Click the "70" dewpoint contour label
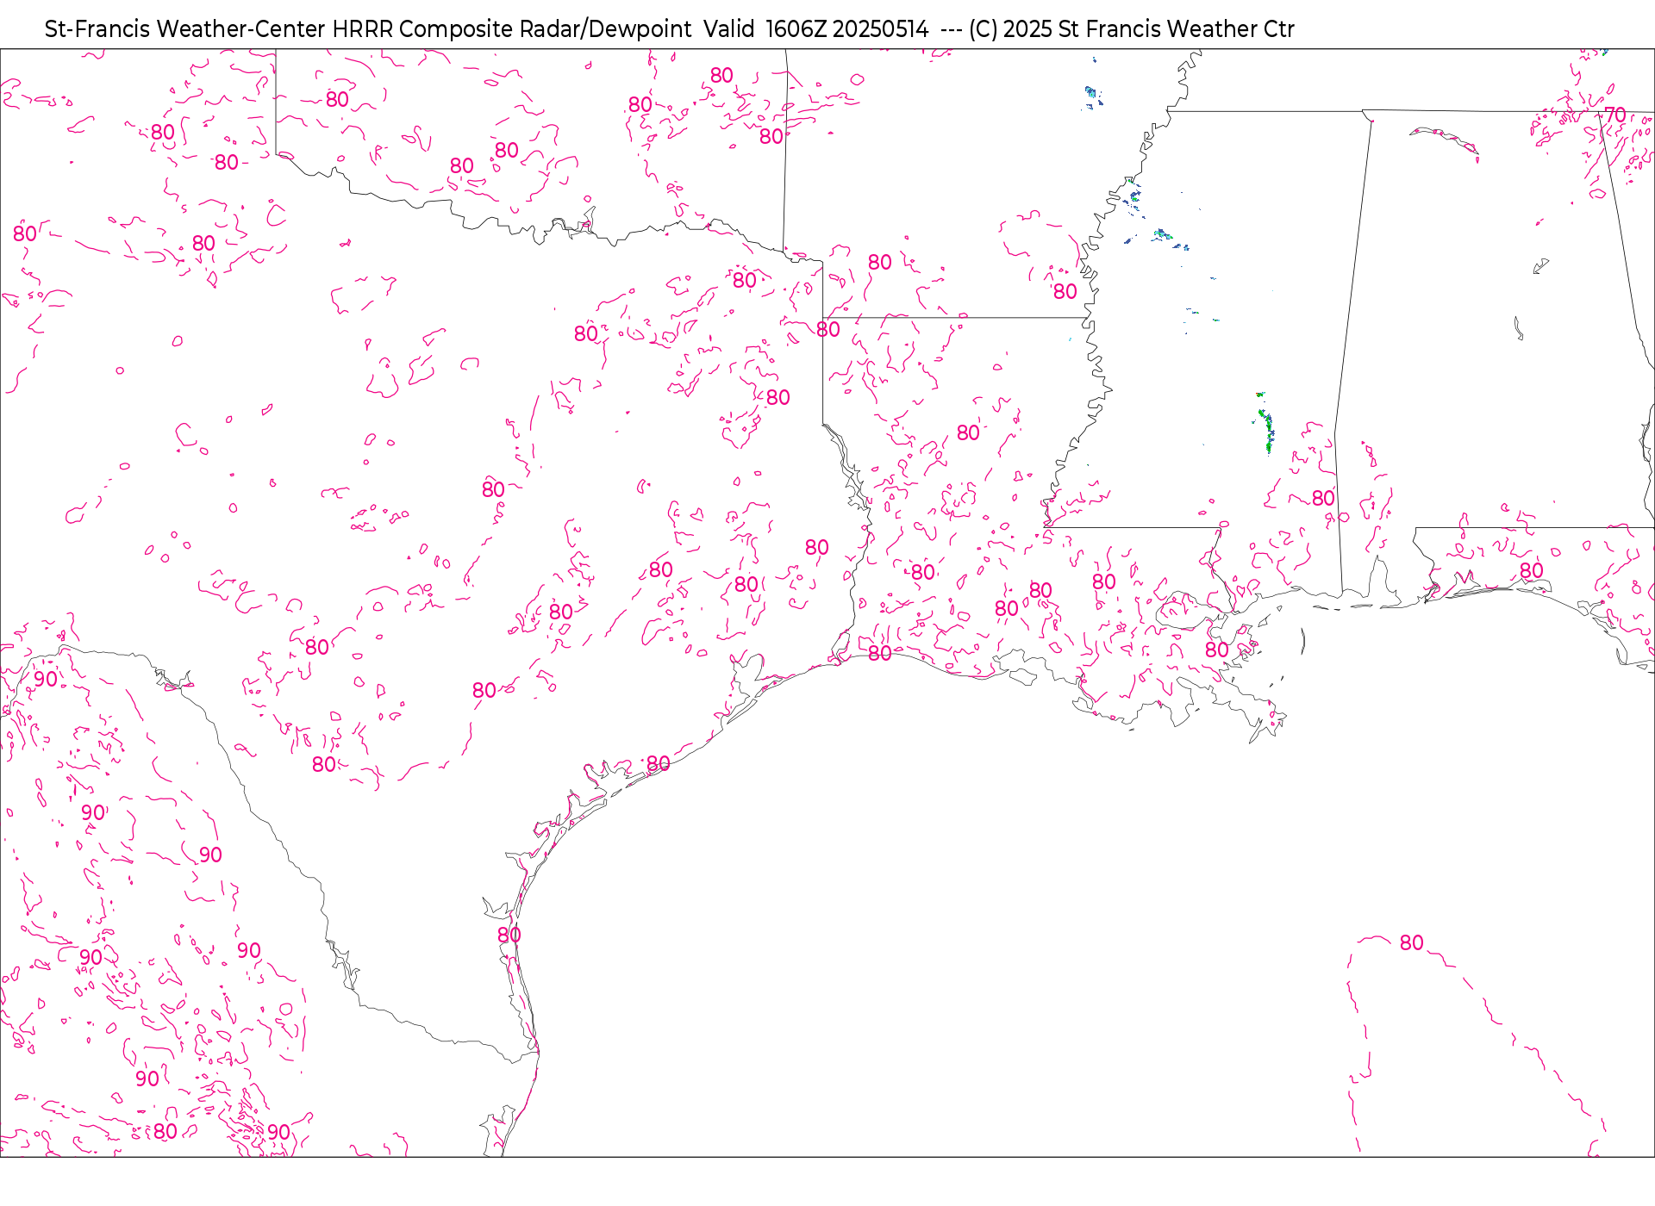 point(1615,115)
